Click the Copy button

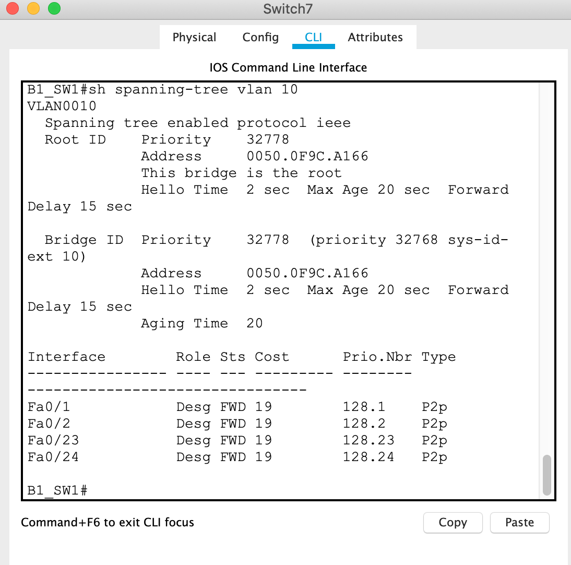(x=453, y=522)
